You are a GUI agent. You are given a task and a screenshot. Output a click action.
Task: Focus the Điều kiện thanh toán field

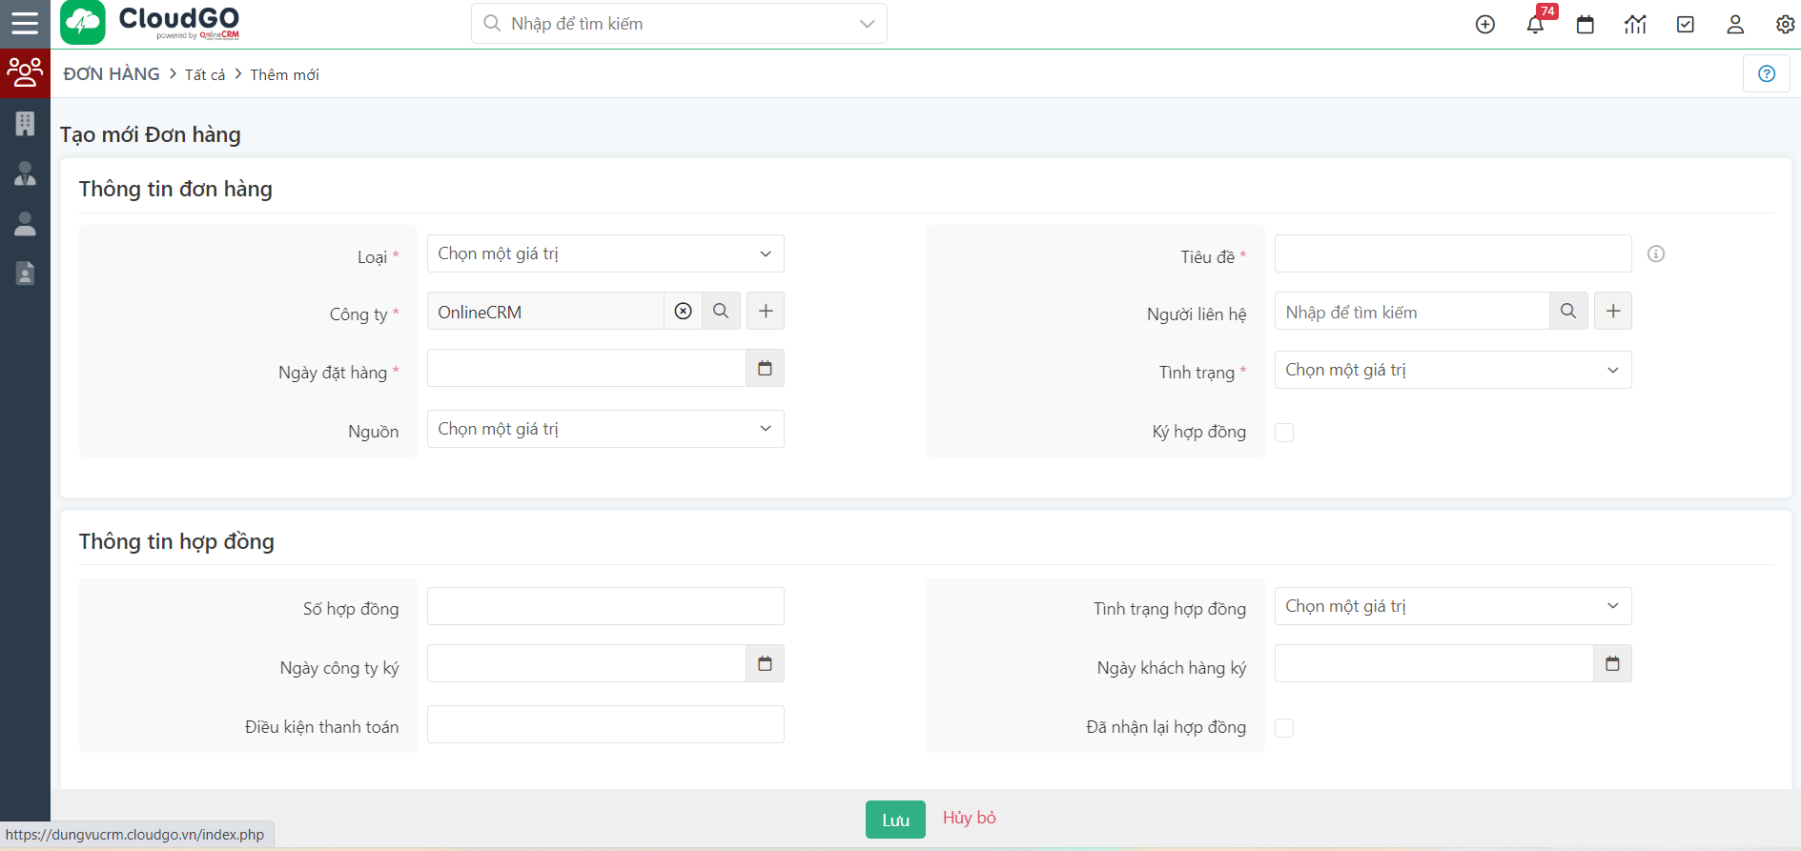pos(605,724)
